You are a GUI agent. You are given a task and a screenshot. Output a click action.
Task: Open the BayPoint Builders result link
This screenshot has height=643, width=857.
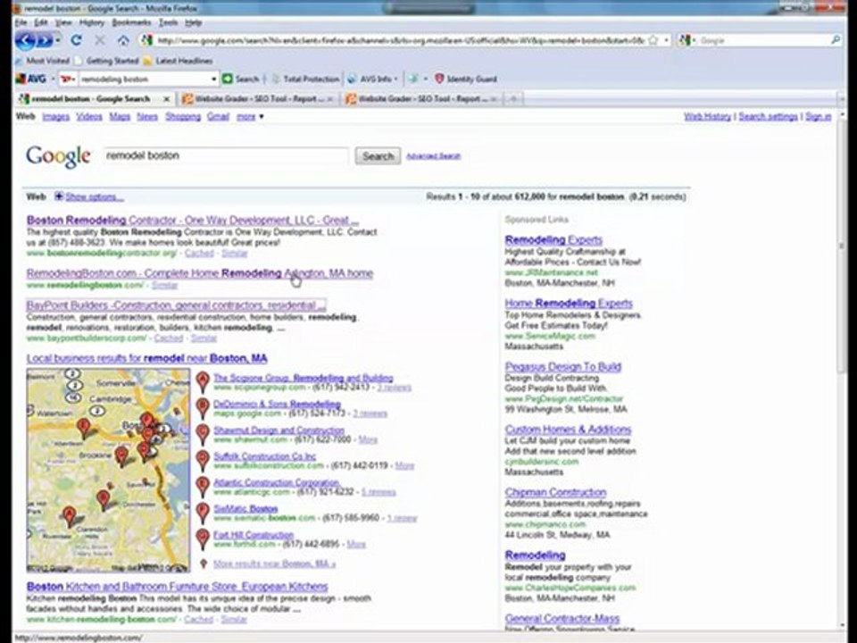click(x=176, y=305)
